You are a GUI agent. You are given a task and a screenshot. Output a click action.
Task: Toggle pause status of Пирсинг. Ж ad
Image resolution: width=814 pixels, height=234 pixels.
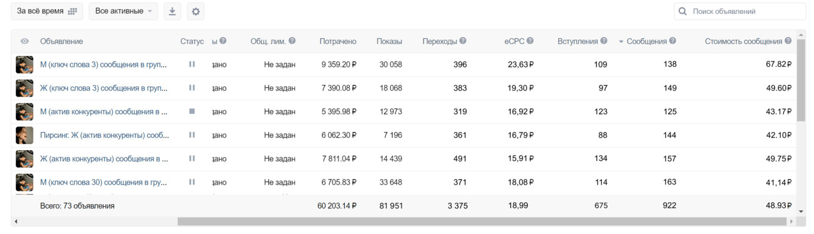(192, 135)
